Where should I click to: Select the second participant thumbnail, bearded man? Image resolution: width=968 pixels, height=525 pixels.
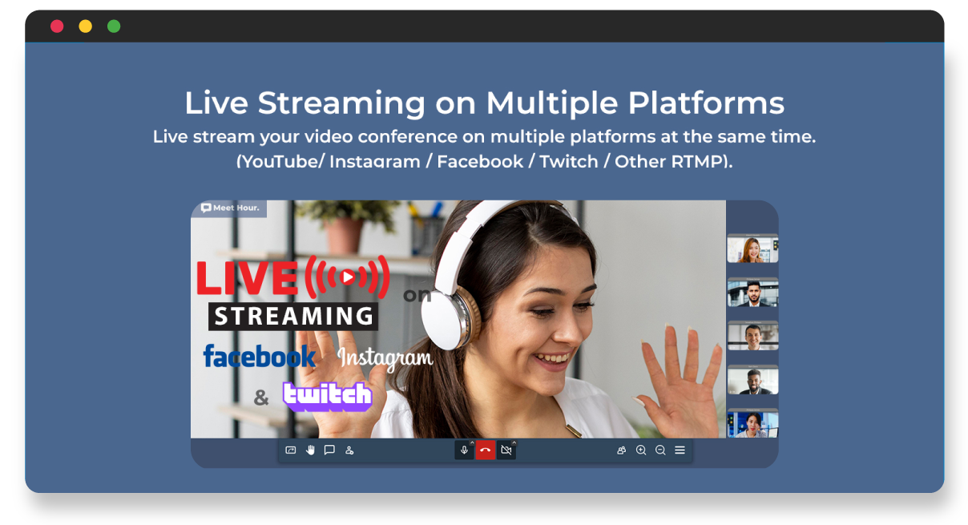752,293
